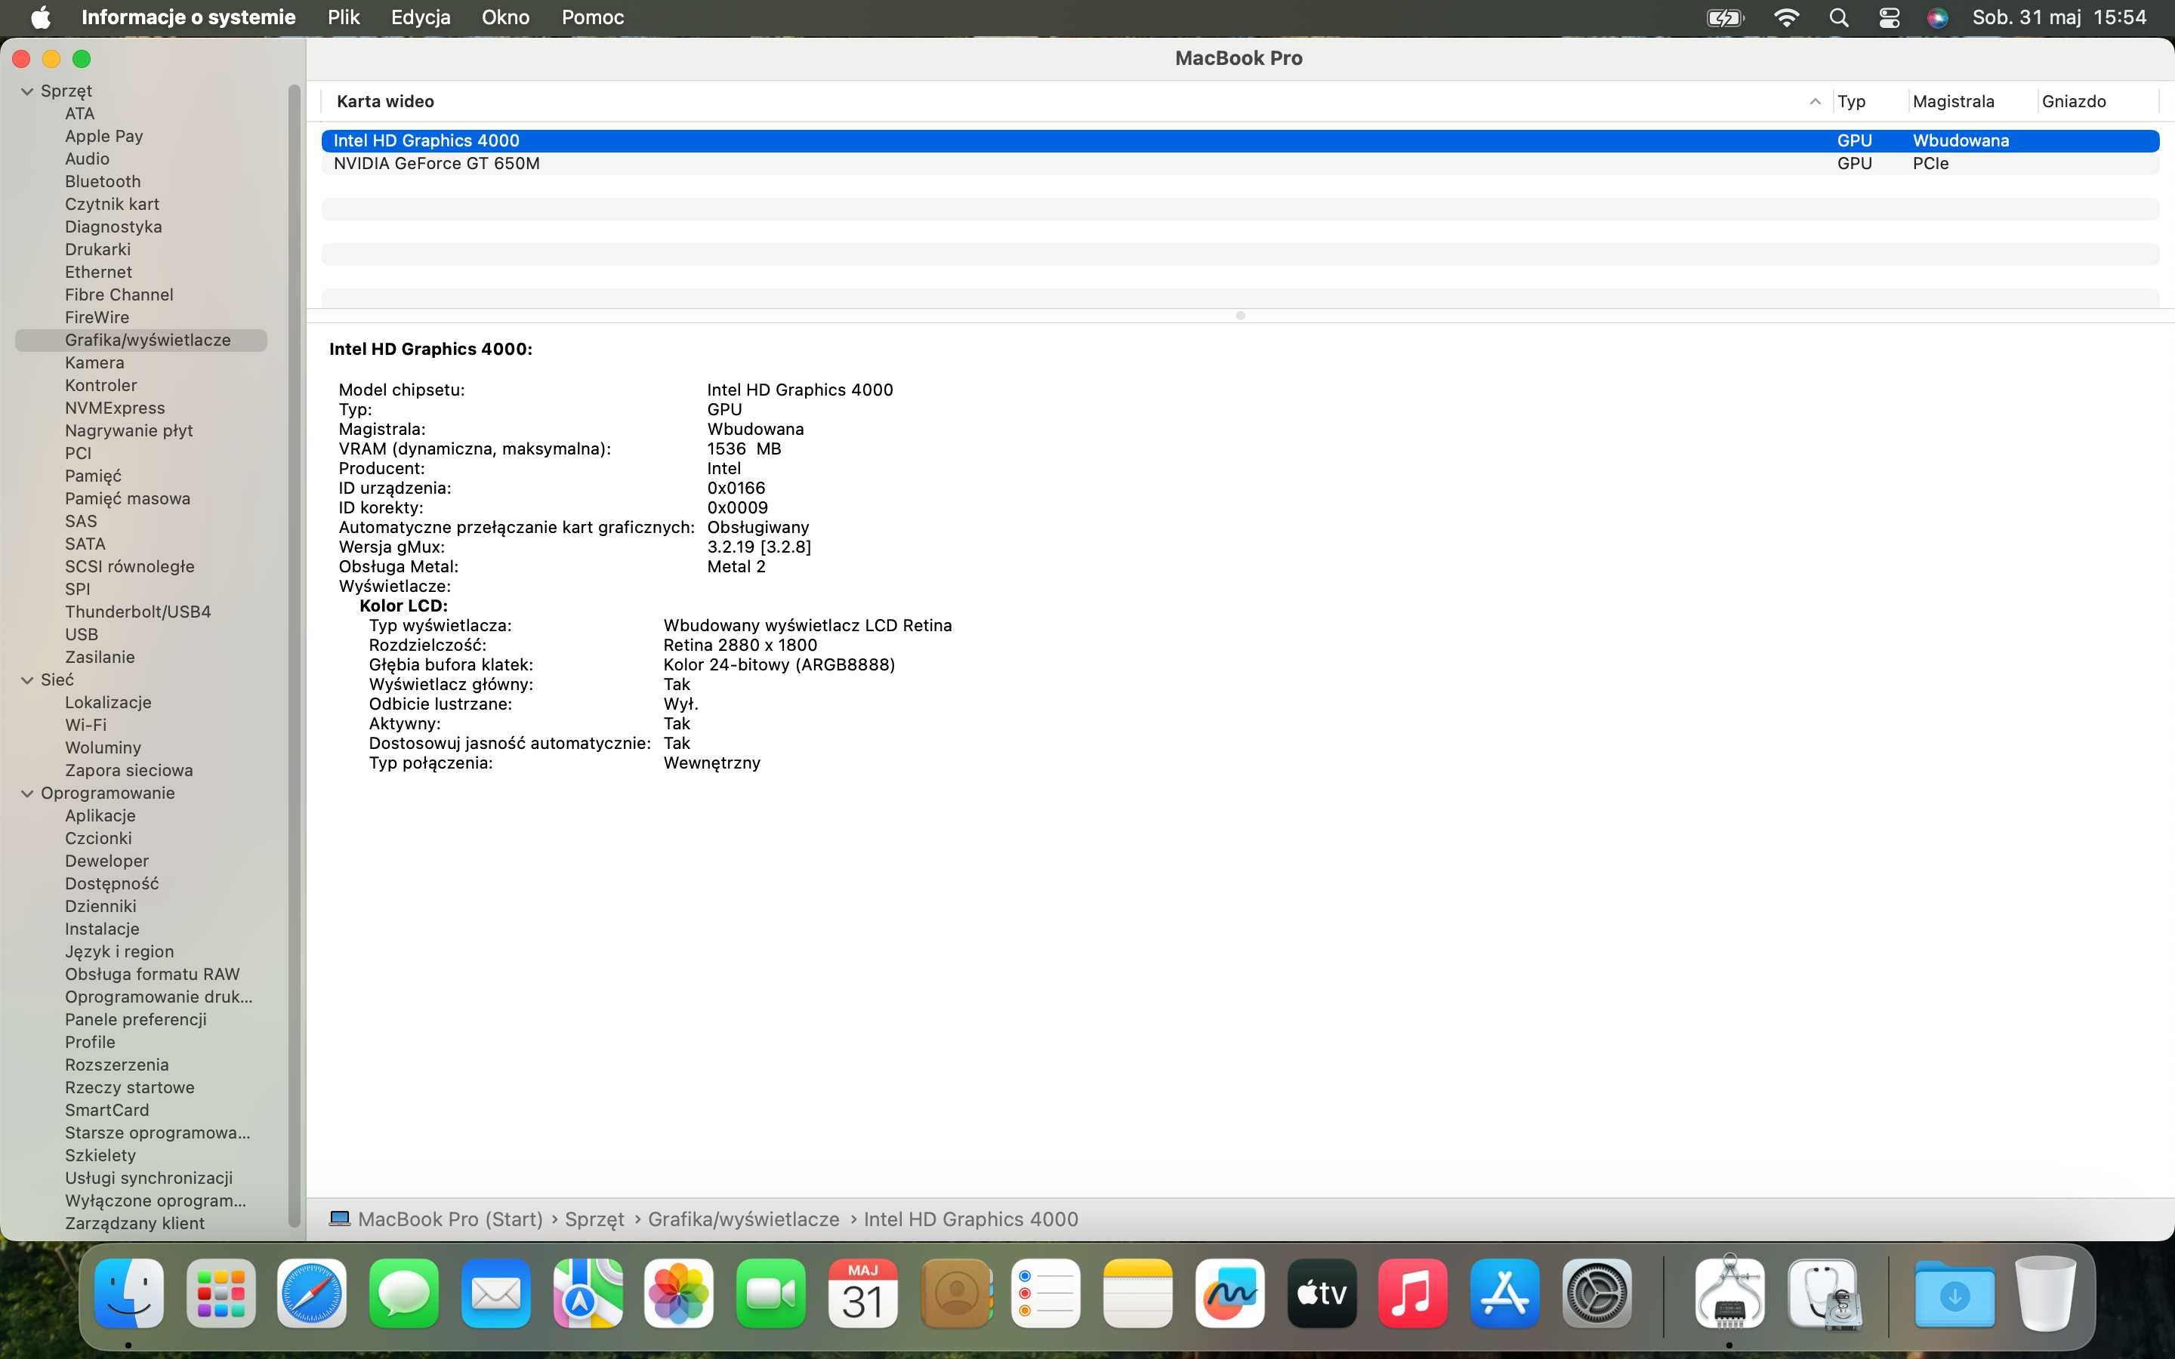Open Contacts app in the Dock
This screenshot has width=2175, height=1359.
coord(956,1293)
